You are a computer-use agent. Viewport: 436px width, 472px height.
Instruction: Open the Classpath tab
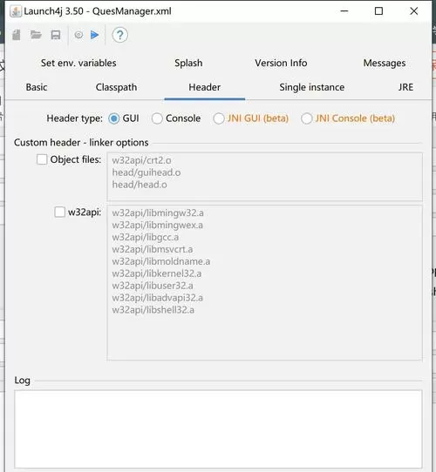pyautogui.click(x=116, y=87)
